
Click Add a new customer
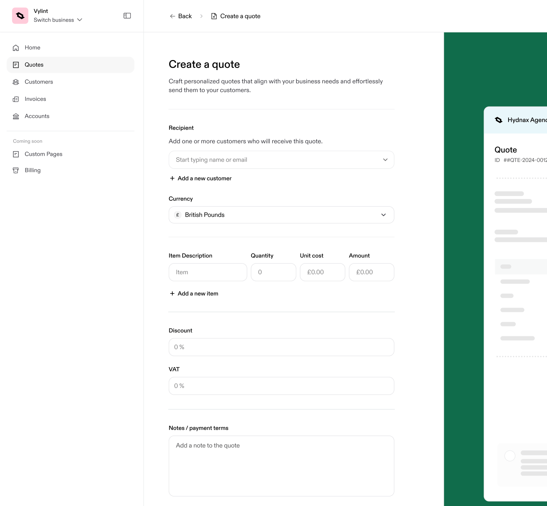tap(200, 178)
